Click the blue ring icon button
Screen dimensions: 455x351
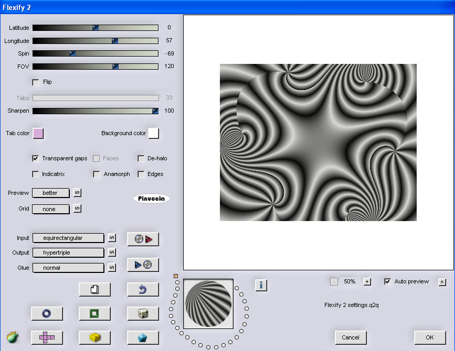pos(47,313)
